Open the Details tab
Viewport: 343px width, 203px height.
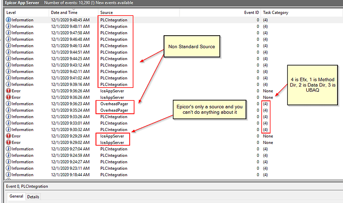(x=33, y=197)
